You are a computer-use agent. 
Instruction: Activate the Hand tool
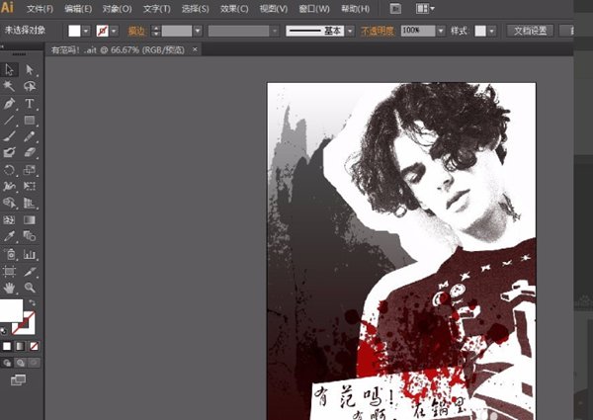coord(9,288)
